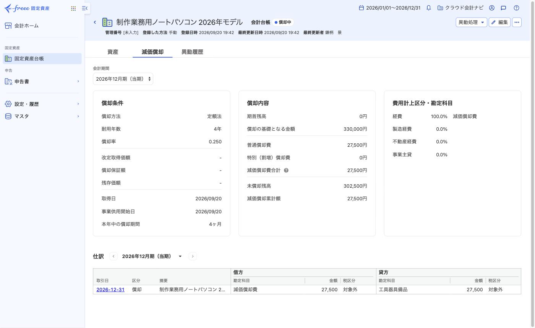Screen dimensions: 535x328
Task: Open the apps grid menu icon
Action: (73, 8)
